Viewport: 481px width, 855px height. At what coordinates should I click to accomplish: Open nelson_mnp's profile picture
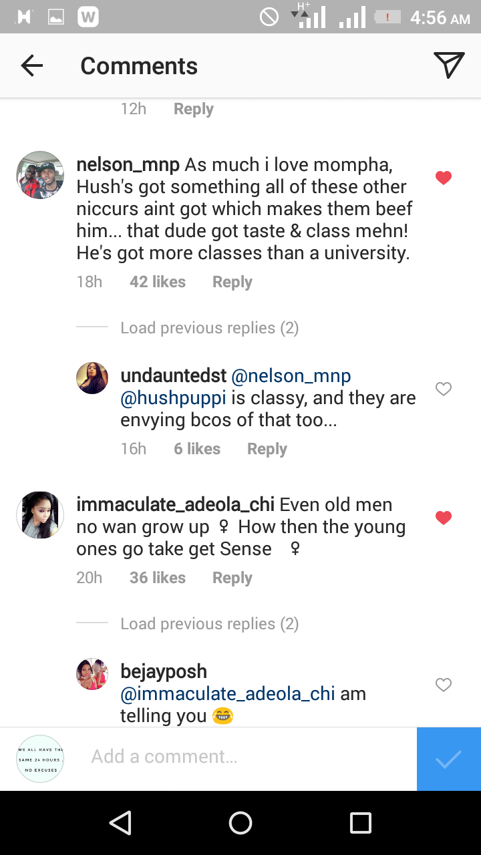point(40,175)
